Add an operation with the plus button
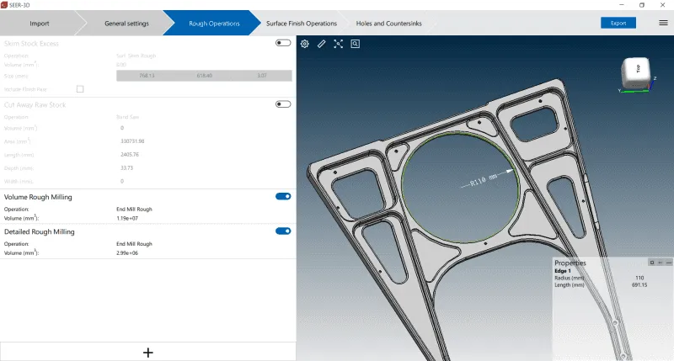The height and width of the screenshot is (361, 674). (147, 353)
